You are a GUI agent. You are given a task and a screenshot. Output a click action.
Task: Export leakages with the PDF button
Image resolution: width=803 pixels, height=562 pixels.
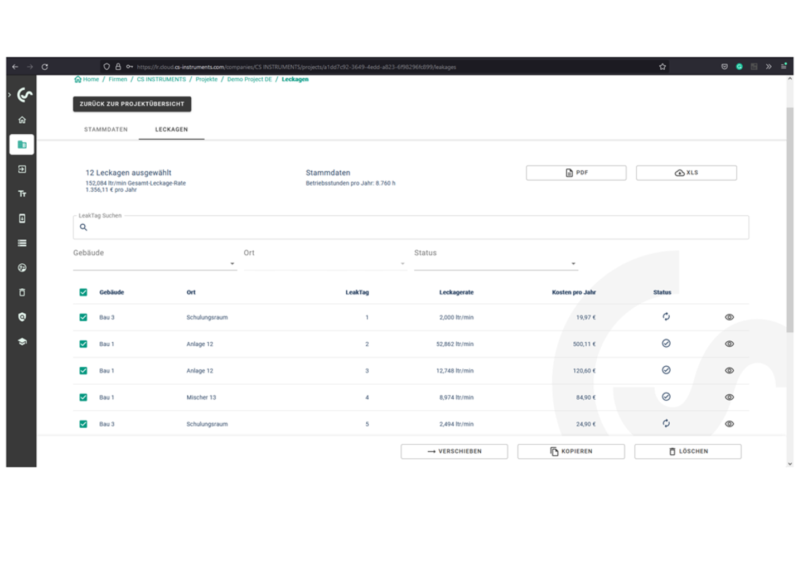(576, 173)
